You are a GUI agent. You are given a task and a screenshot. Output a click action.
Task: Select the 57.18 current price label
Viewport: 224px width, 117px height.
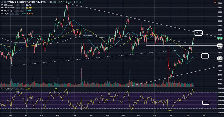(x=220, y=38)
